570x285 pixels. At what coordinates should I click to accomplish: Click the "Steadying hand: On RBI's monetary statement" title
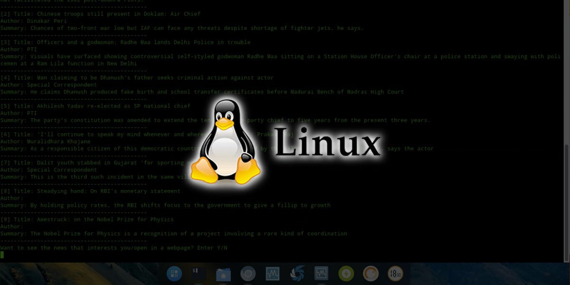[x=90, y=191]
